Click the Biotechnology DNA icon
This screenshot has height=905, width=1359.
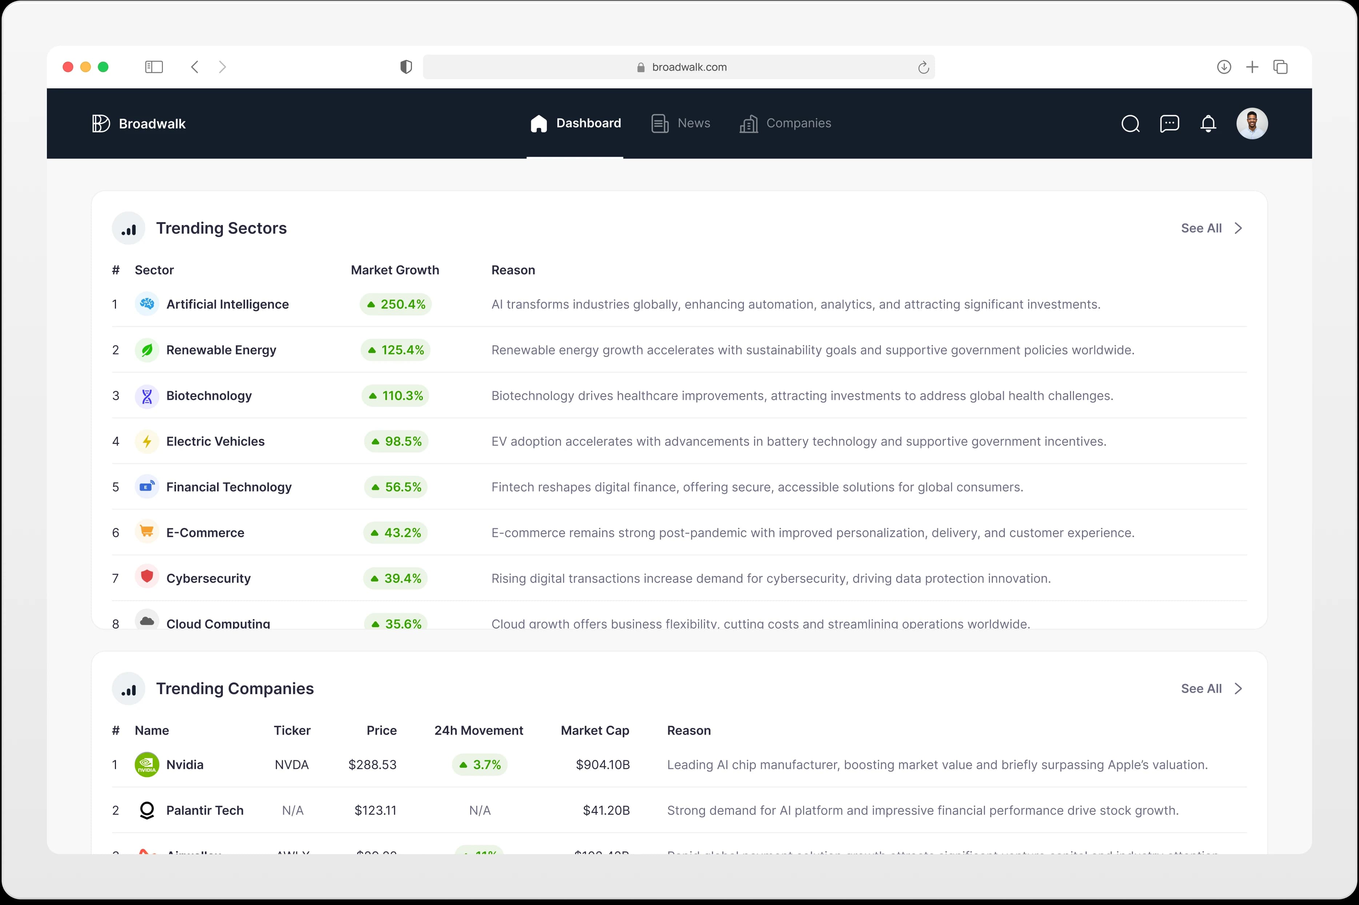click(147, 396)
